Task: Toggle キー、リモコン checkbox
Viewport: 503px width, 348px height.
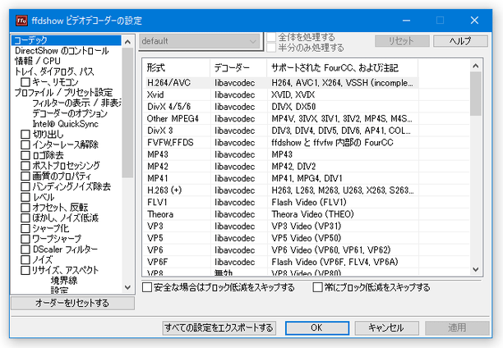Action: tap(25, 82)
